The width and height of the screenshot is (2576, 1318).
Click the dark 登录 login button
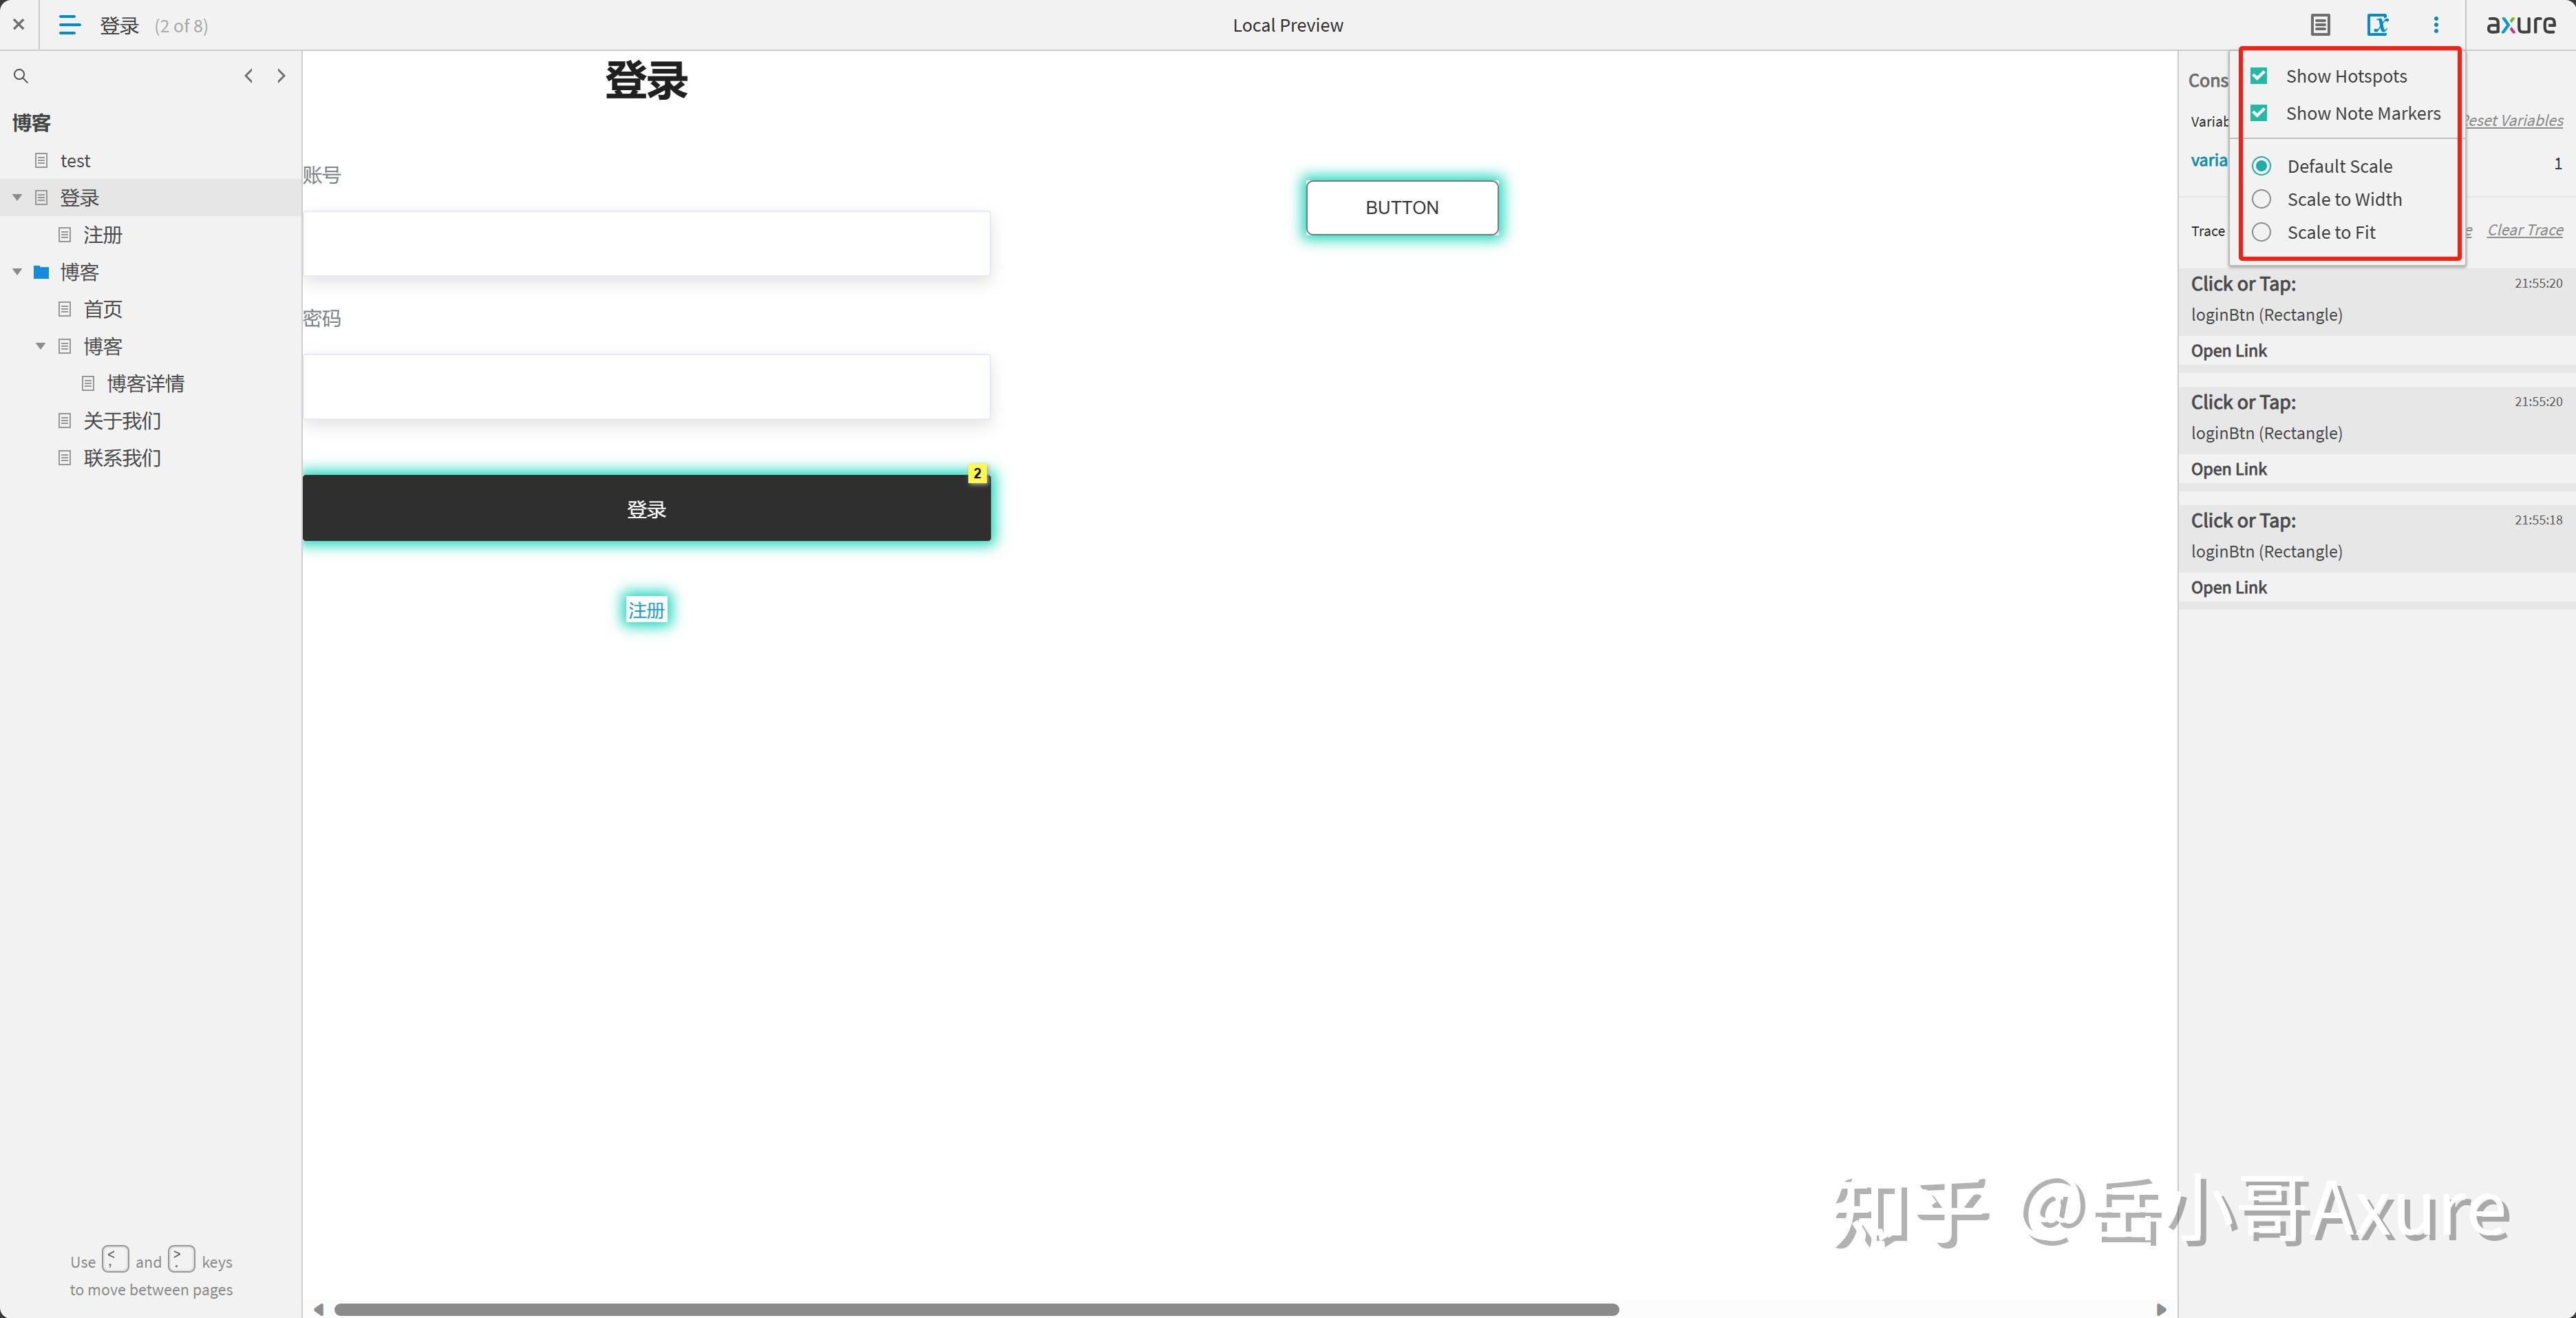pyautogui.click(x=646, y=509)
